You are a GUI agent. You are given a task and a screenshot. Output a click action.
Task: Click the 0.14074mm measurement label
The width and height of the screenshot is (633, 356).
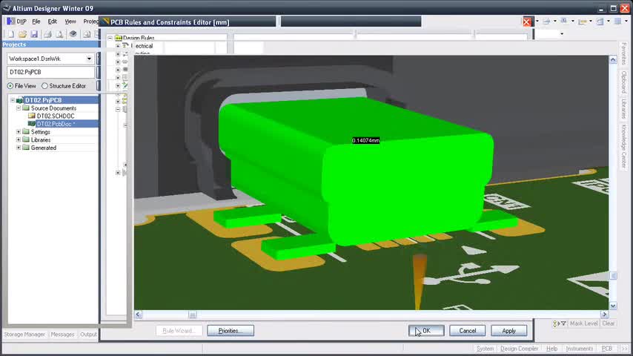click(x=365, y=141)
